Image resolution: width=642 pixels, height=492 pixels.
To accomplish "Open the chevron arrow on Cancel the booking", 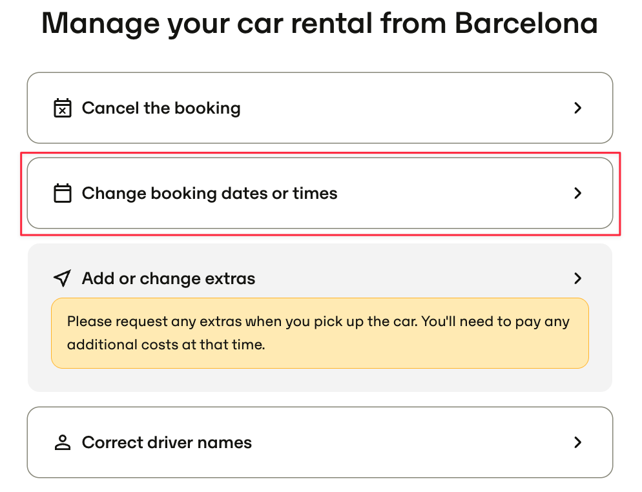I will (x=577, y=108).
